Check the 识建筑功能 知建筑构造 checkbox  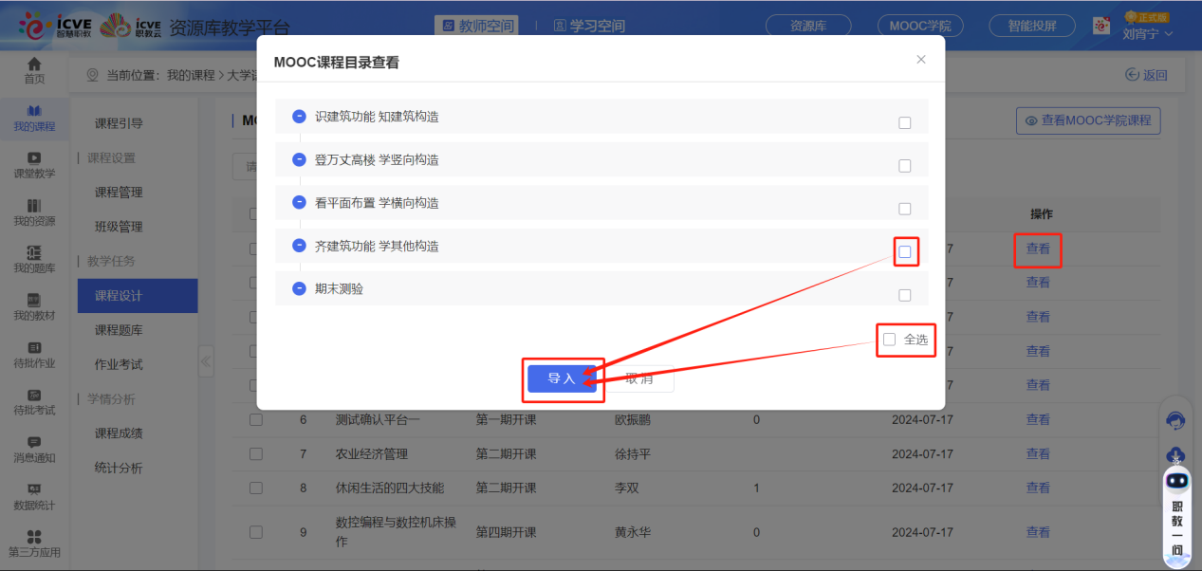pyautogui.click(x=904, y=122)
